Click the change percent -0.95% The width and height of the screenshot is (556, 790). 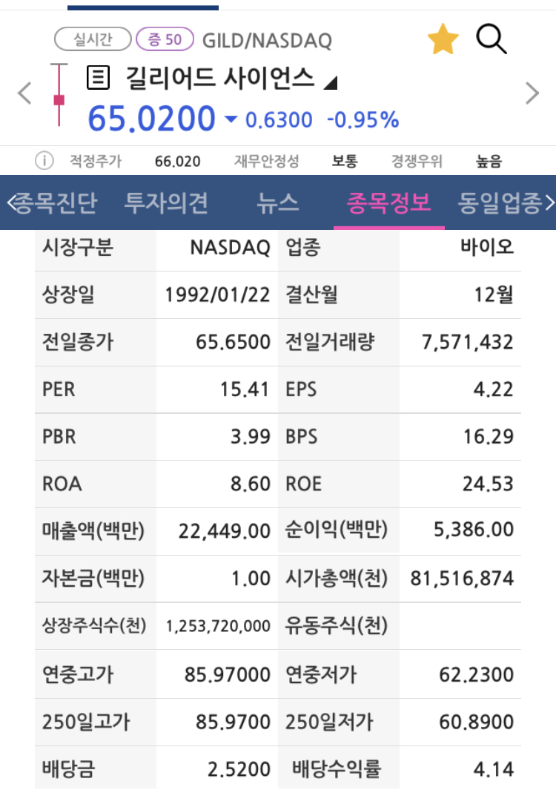(x=363, y=120)
